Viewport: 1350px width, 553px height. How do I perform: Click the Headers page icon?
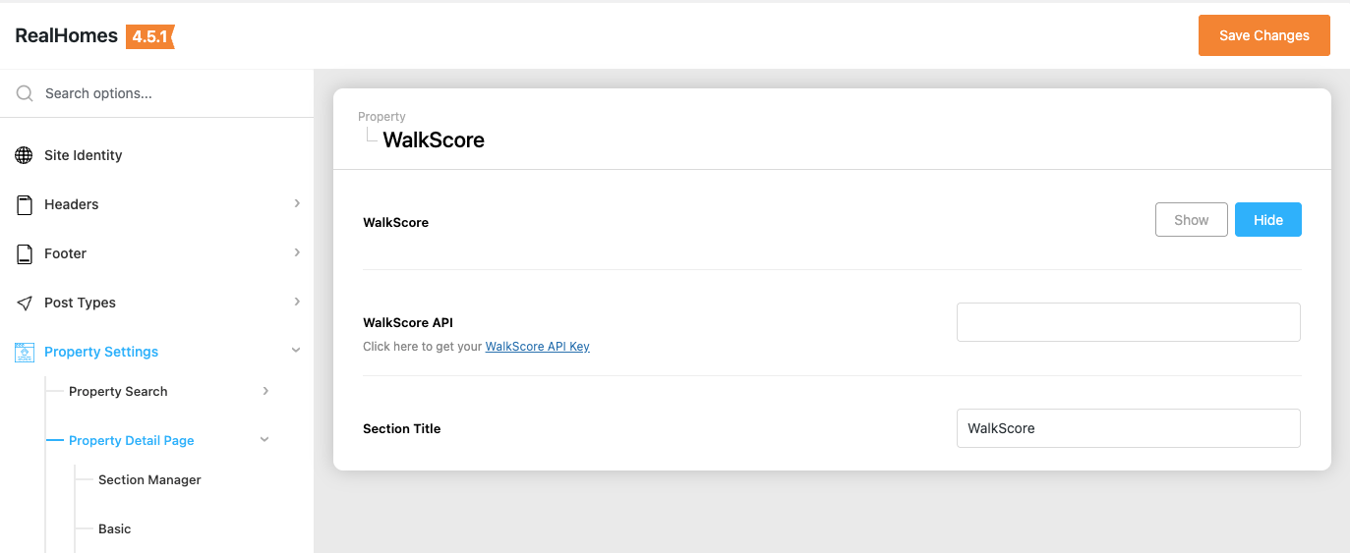(25, 204)
